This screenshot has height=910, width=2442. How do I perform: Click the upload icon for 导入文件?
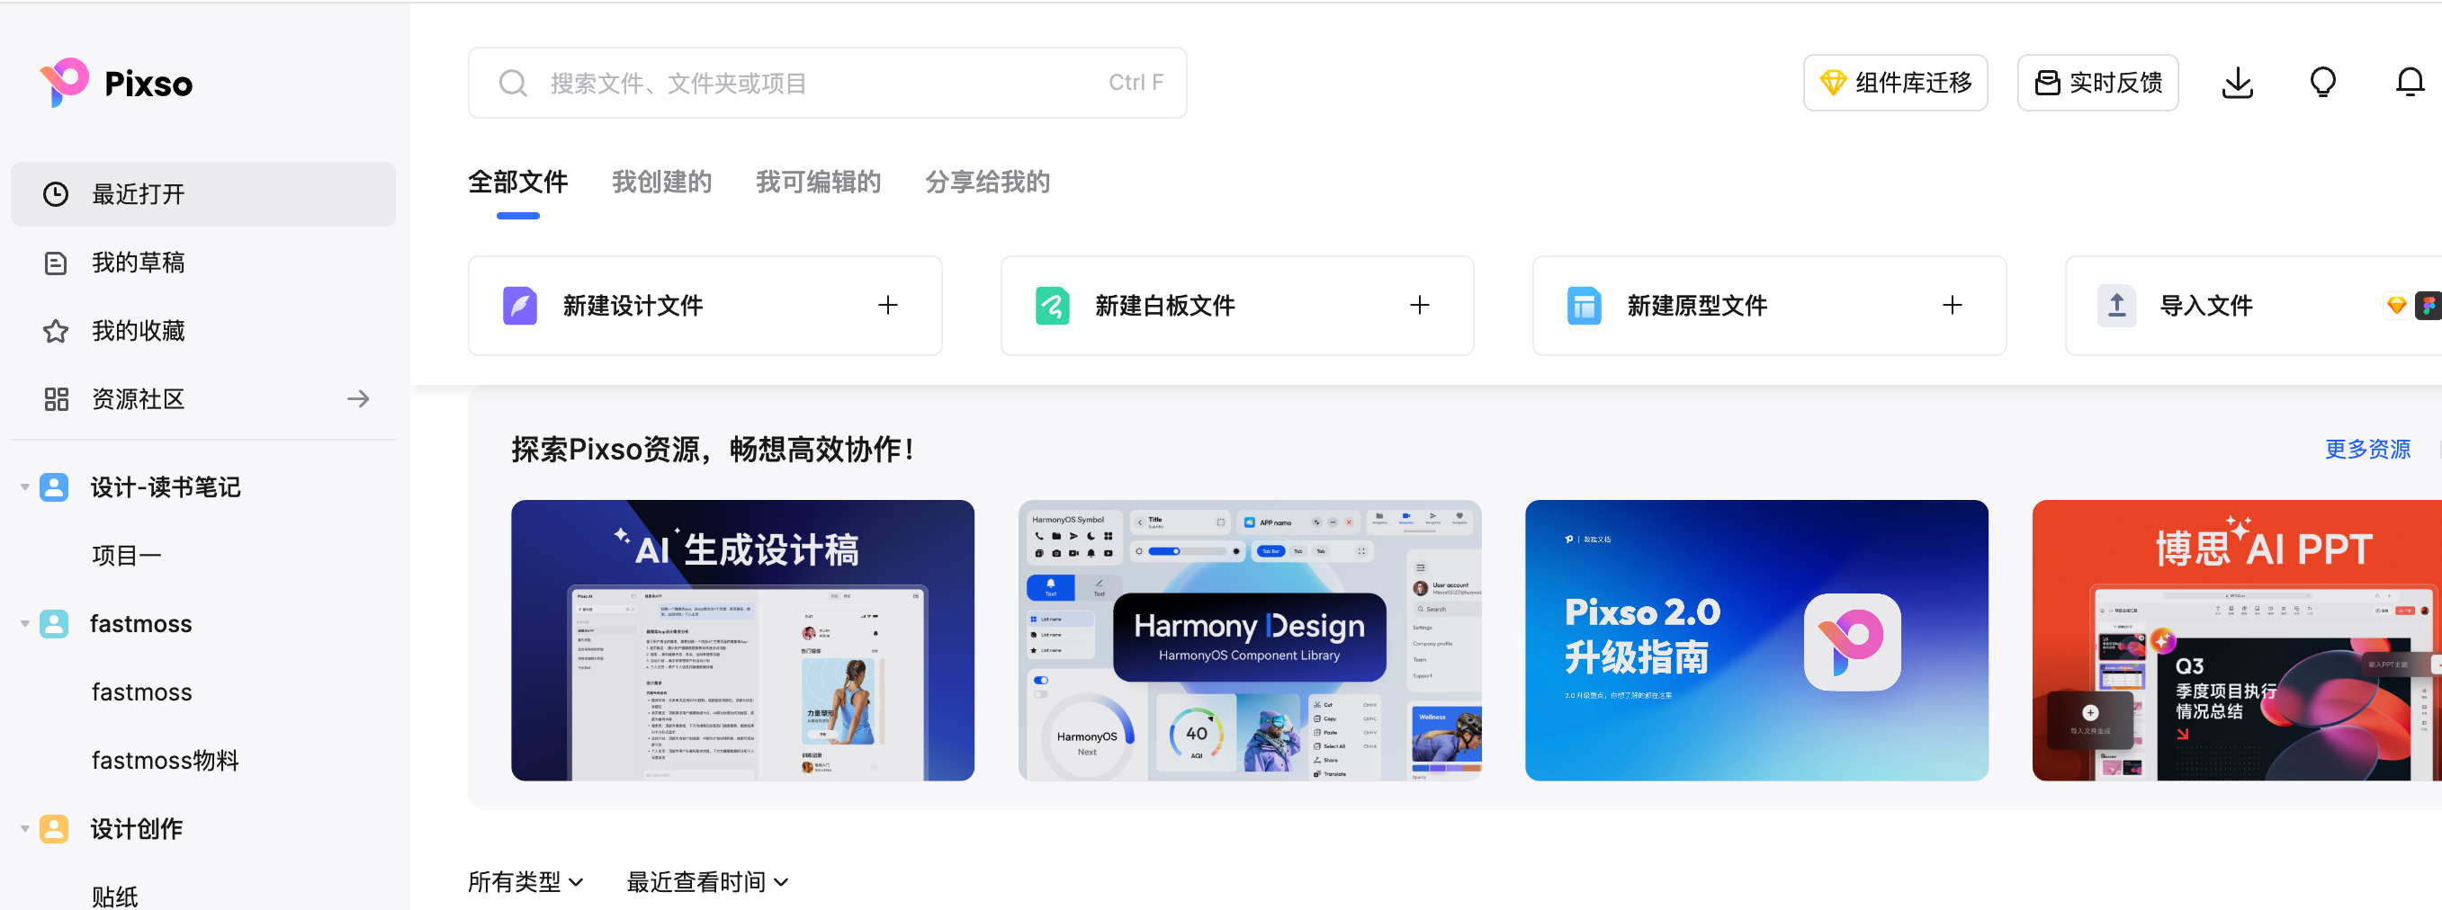point(2117,306)
